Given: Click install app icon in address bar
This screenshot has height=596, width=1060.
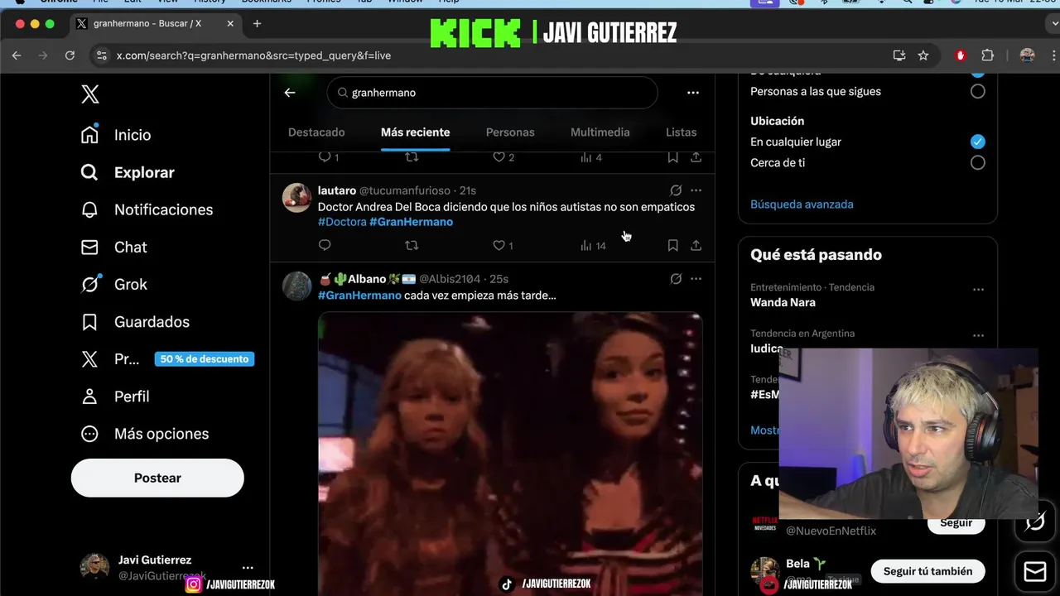Looking at the screenshot, I should coord(899,55).
